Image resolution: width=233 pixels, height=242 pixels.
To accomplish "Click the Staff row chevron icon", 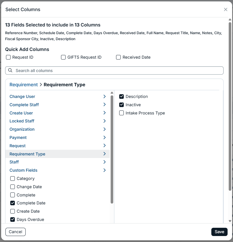I will point(104,162).
